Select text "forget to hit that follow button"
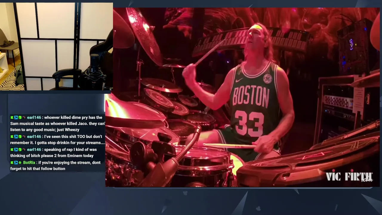 38,169
